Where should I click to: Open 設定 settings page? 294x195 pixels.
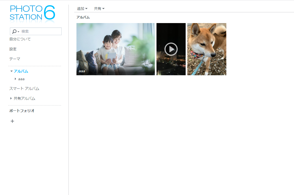click(x=13, y=49)
